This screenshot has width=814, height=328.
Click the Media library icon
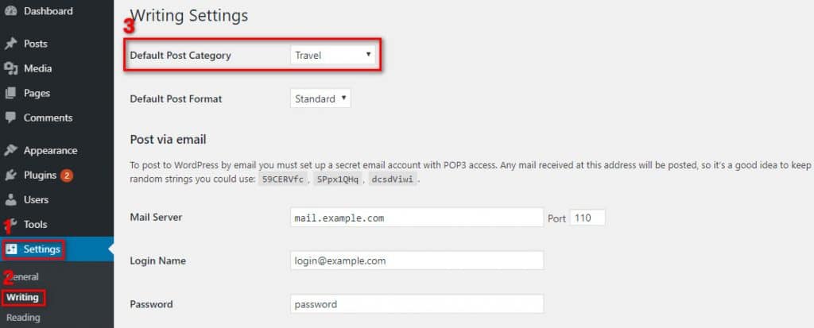10,68
